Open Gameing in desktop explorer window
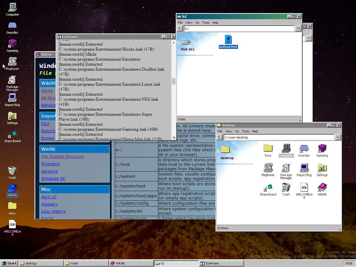 tap(322, 151)
